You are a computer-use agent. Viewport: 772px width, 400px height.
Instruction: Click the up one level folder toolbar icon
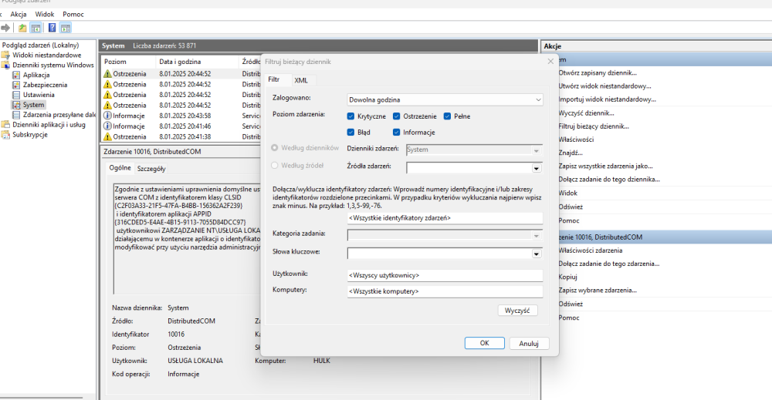(23, 28)
